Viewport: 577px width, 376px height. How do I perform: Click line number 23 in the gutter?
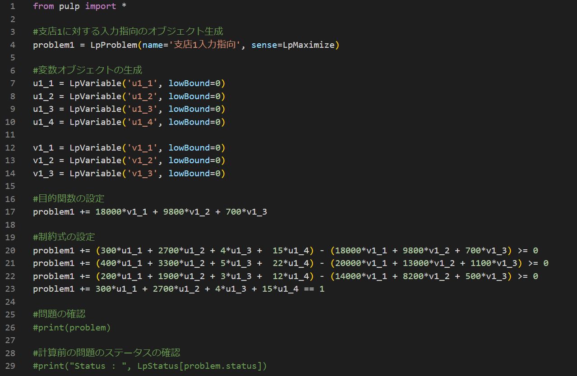click(x=10, y=289)
